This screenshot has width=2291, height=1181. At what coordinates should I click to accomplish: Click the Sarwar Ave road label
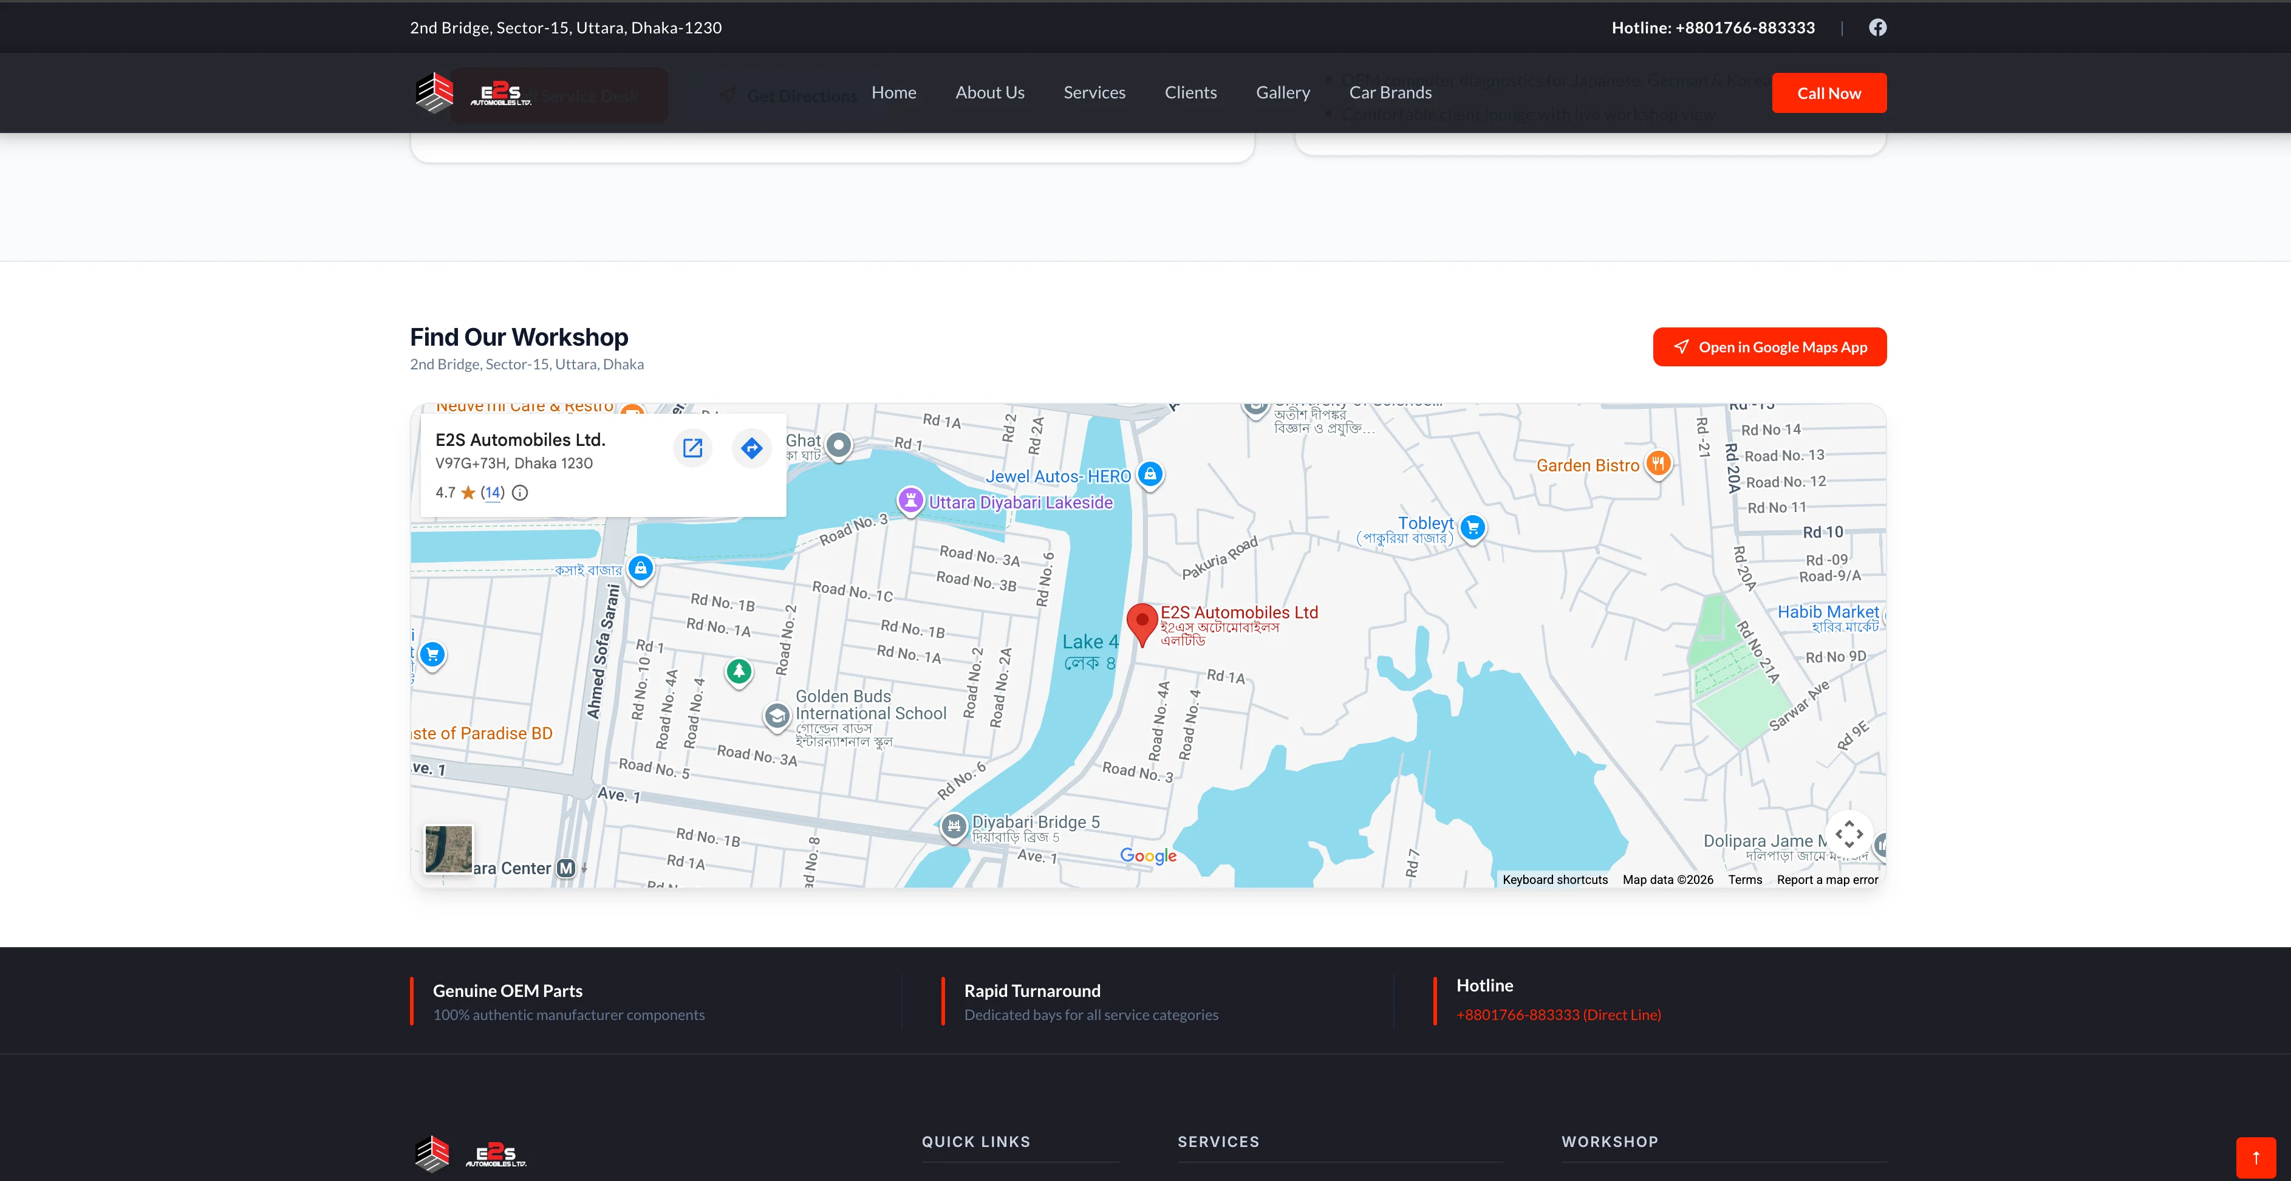tap(1799, 705)
